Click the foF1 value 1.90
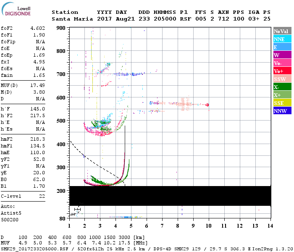Screen dimensions: 294x252 (x=39, y=35)
